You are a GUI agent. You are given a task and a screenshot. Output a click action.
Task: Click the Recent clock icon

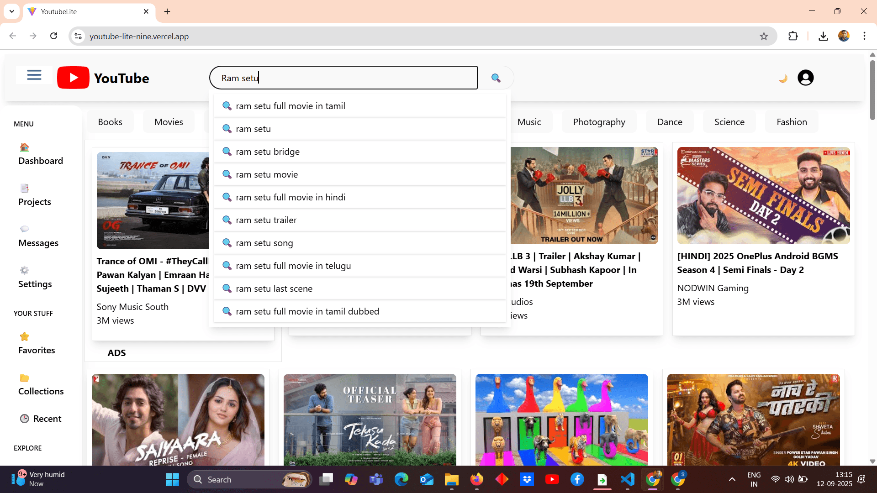pyautogui.click(x=25, y=419)
